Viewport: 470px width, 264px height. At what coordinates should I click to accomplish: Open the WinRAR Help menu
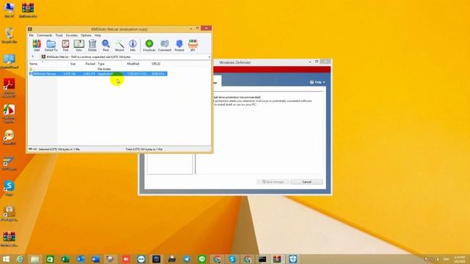pyautogui.click(x=98, y=35)
